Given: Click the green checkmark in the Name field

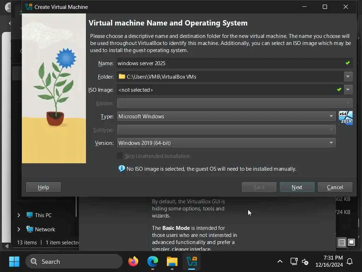Looking at the screenshot, I should click(348, 63).
